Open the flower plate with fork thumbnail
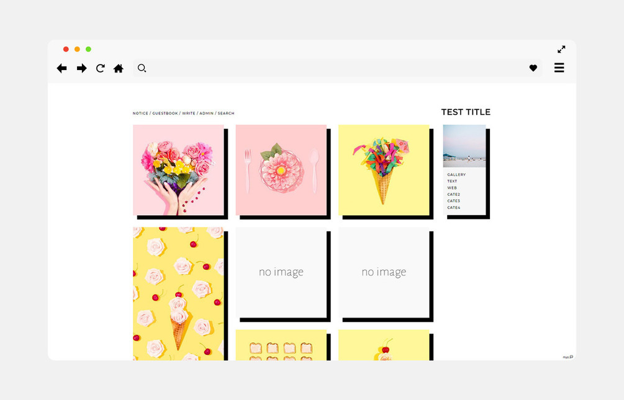Screen dimensions: 624x400 point(281,170)
